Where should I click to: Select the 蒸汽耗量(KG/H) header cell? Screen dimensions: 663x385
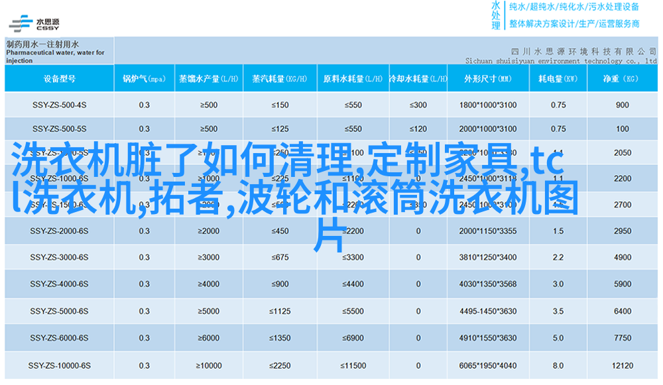(x=280, y=79)
